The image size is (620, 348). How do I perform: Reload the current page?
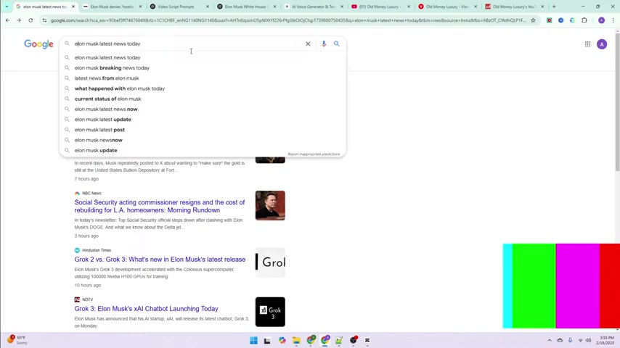30,20
